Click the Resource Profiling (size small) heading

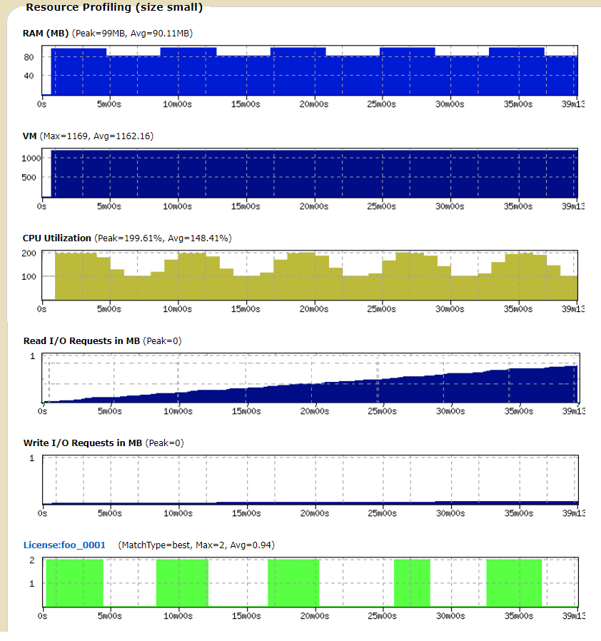[x=114, y=8]
